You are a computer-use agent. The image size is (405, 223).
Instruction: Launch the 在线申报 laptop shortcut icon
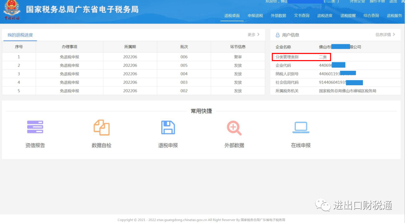(x=301, y=127)
